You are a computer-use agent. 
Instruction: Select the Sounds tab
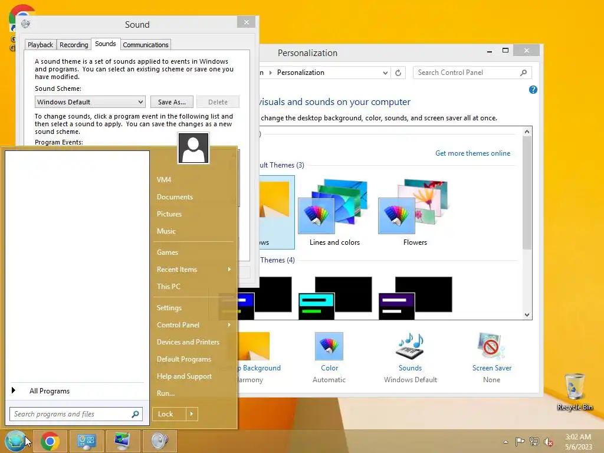click(x=106, y=44)
